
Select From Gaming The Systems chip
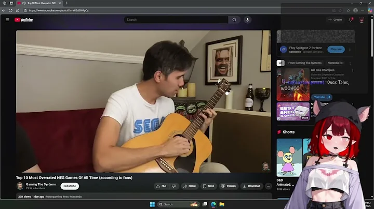pyautogui.click(x=305, y=63)
